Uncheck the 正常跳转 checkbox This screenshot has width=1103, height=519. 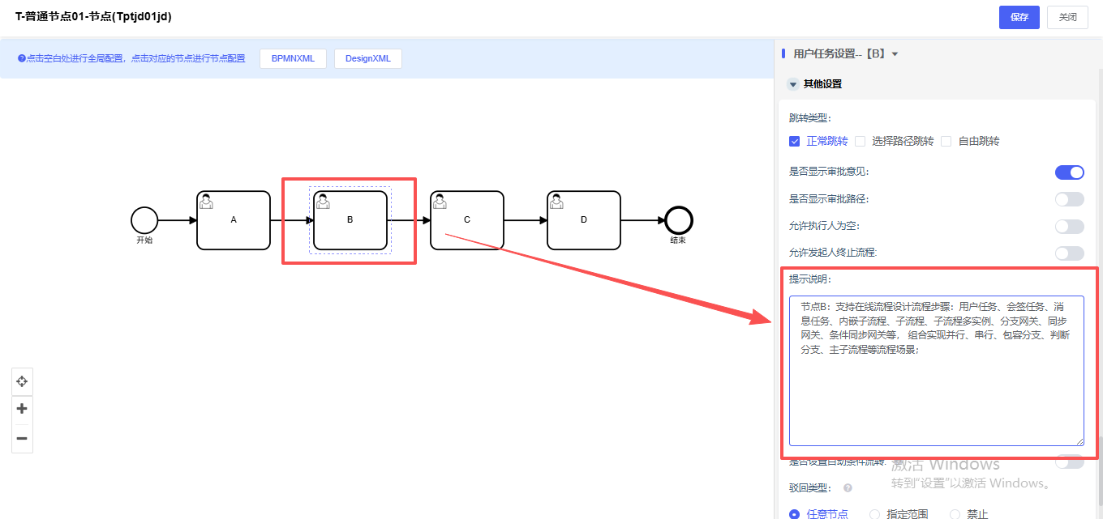(795, 141)
